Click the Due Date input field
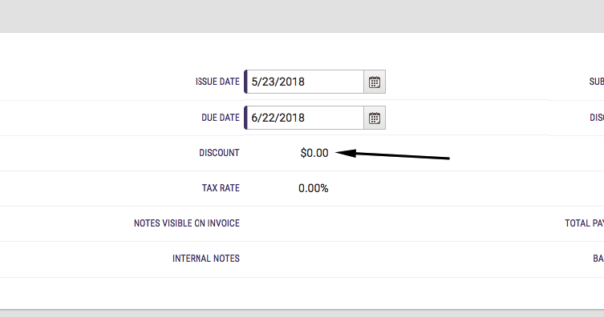Viewport: 604px width, 317px height. coord(304,118)
